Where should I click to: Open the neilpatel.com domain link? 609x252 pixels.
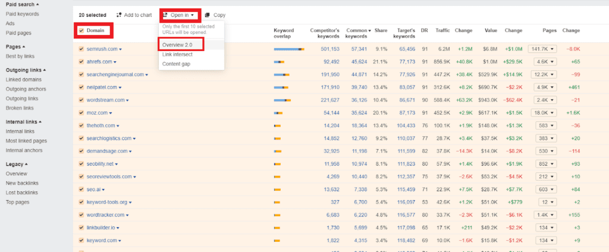click(x=102, y=87)
